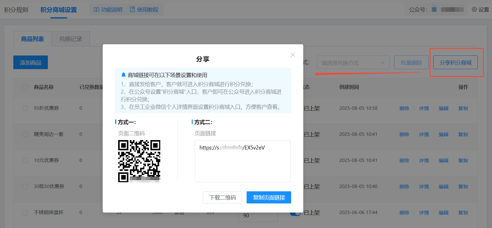Click the bell icon in notice
Image resolution: width=492 pixels, height=228 pixels.
point(123,75)
